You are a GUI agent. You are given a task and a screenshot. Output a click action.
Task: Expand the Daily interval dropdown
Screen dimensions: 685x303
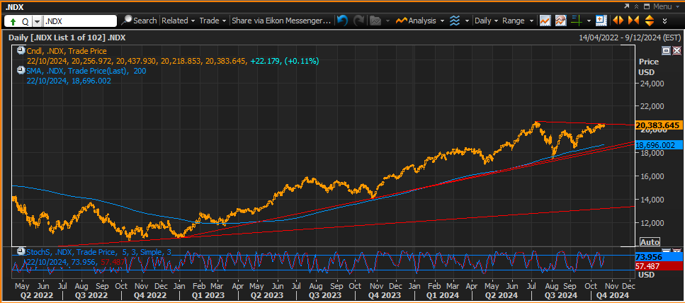tap(486, 21)
